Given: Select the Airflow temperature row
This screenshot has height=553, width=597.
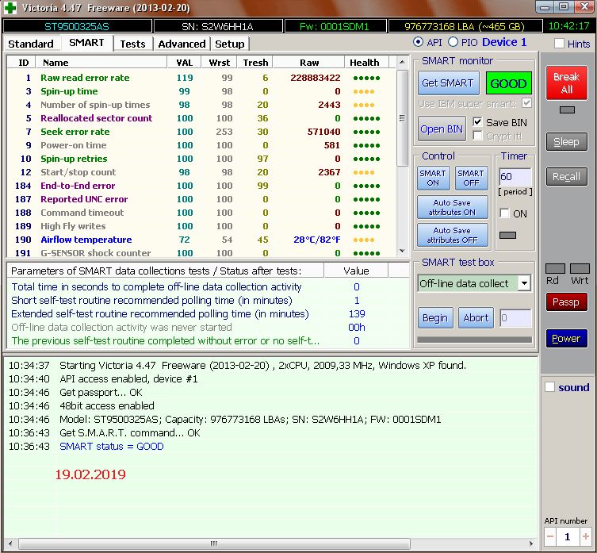Looking at the screenshot, I should coord(201,240).
